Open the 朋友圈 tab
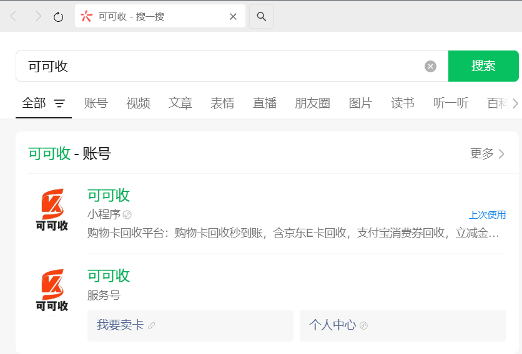522x354 pixels. pyautogui.click(x=312, y=103)
